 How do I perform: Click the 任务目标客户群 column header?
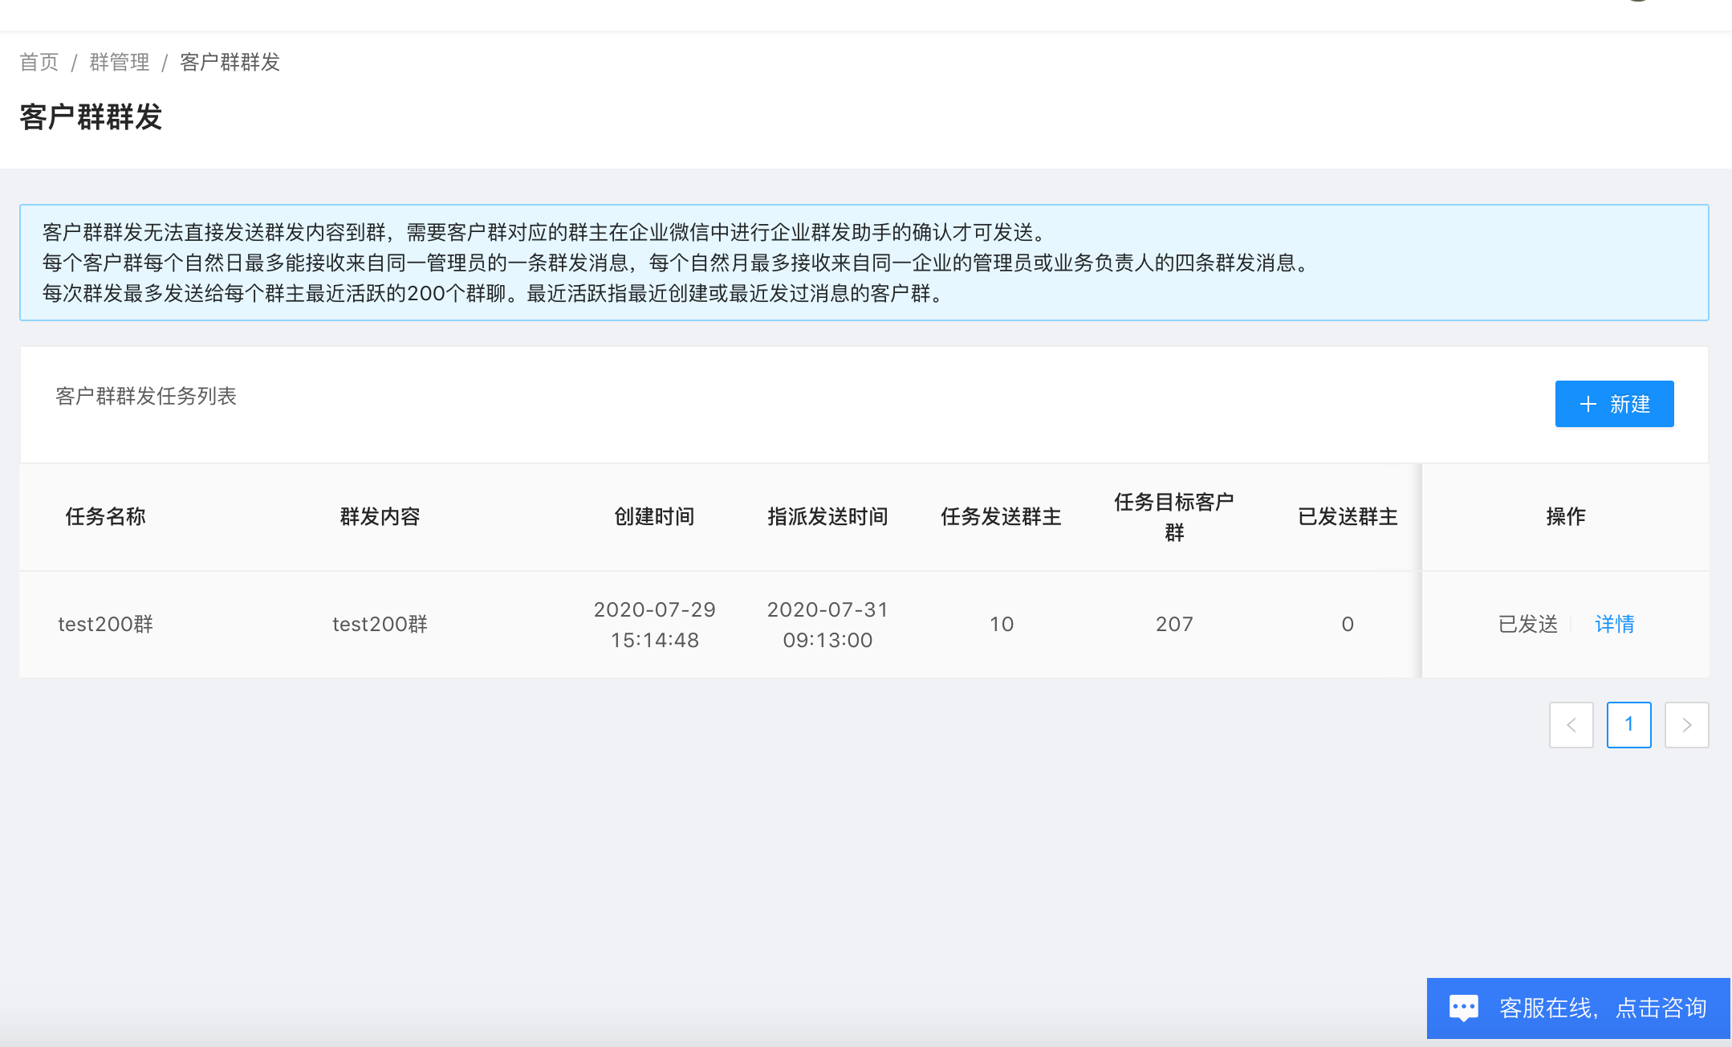pos(1174,517)
